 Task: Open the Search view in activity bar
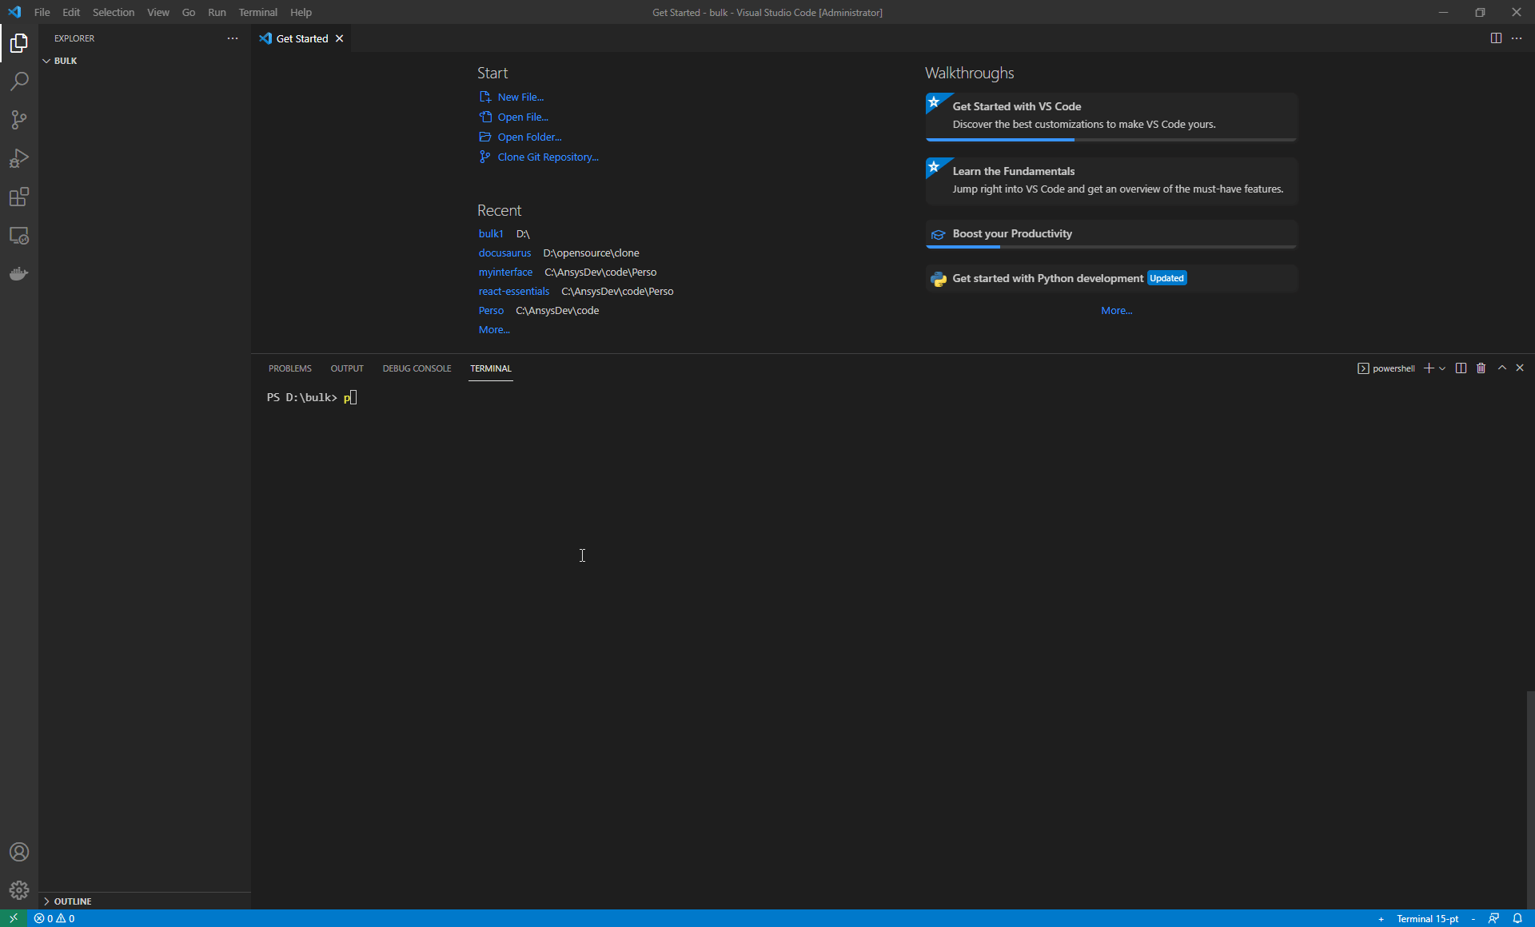[19, 81]
